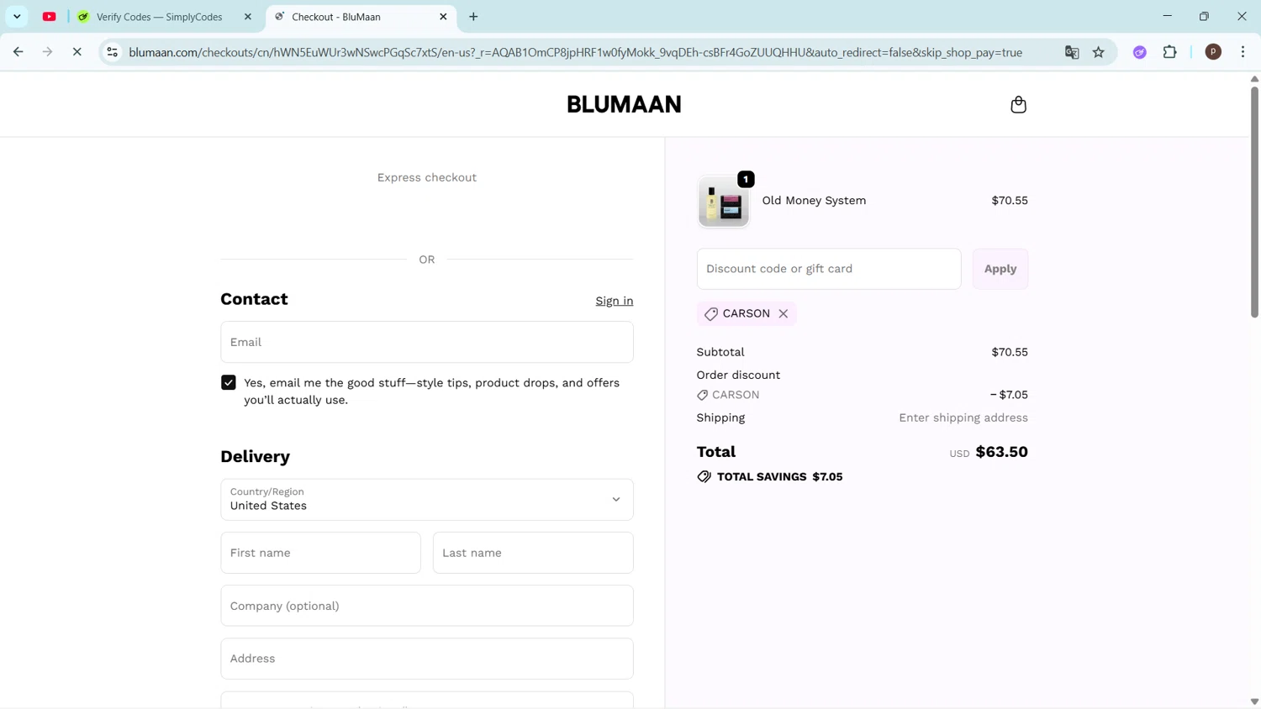Click the discount tag icon beside CARSON chip
The height and width of the screenshot is (709, 1261).
pyautogui.click(x=710, y=313)
